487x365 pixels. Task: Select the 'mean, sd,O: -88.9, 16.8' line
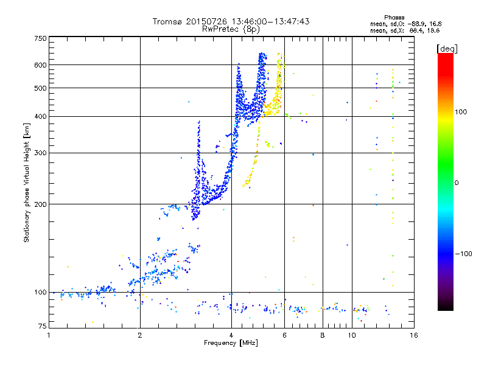click(405, 24)
